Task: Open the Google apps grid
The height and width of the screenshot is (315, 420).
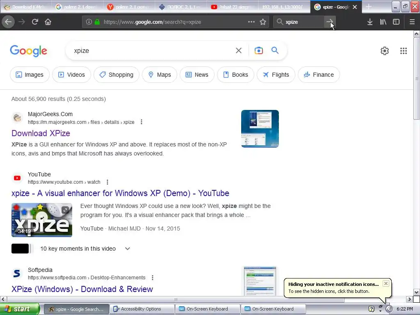Action: [404, 50]
